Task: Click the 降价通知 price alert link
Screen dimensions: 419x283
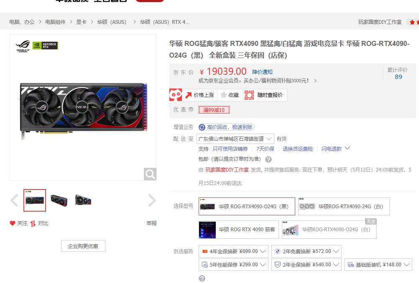Action: pos(262,72)
